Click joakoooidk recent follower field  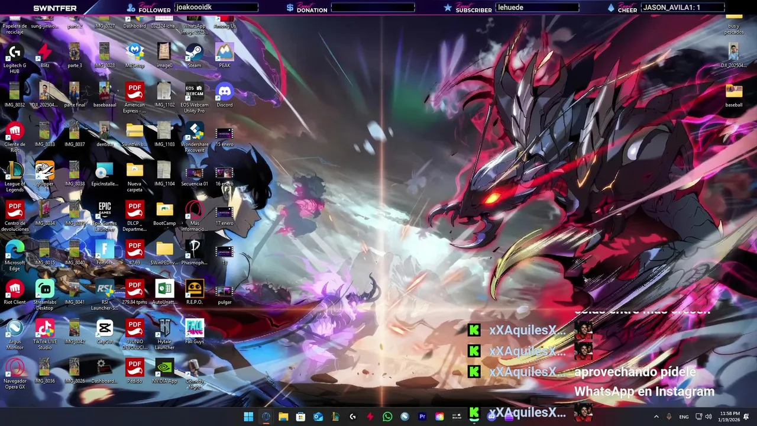pos(216,7)
